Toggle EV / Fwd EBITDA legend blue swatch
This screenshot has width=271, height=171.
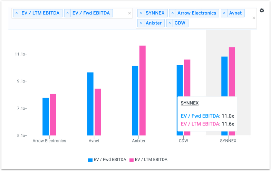click(x=90, y=160)
